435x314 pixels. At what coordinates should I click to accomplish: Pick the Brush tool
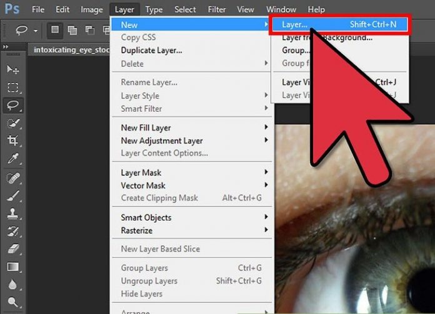12,196
